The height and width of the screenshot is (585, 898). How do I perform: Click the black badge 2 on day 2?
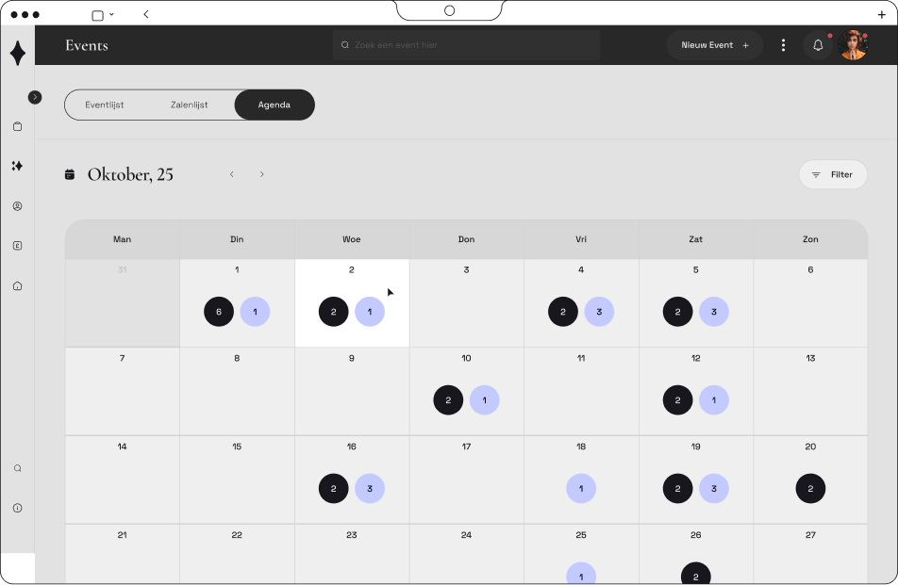(x=333, y=312)
